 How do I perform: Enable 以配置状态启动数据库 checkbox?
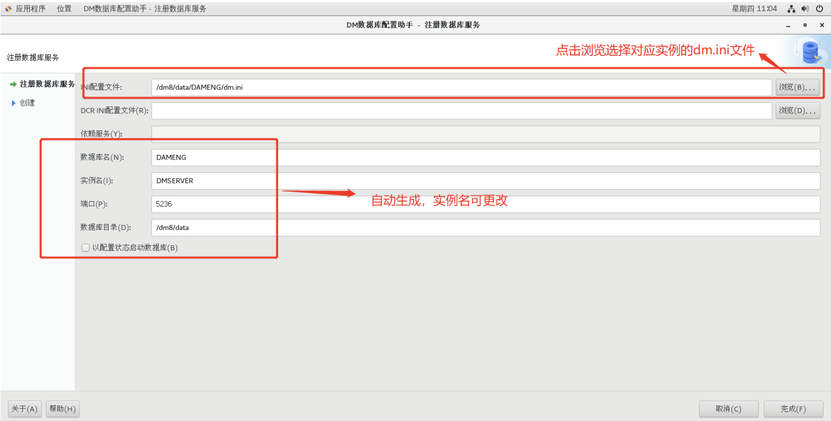pyautogui.click(x=86, y=248)
